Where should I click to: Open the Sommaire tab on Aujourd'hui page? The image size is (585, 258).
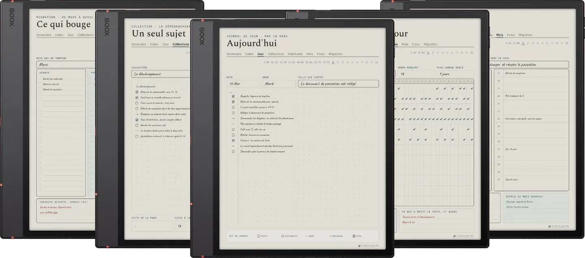pyautogui.click(x=234, y=54)
